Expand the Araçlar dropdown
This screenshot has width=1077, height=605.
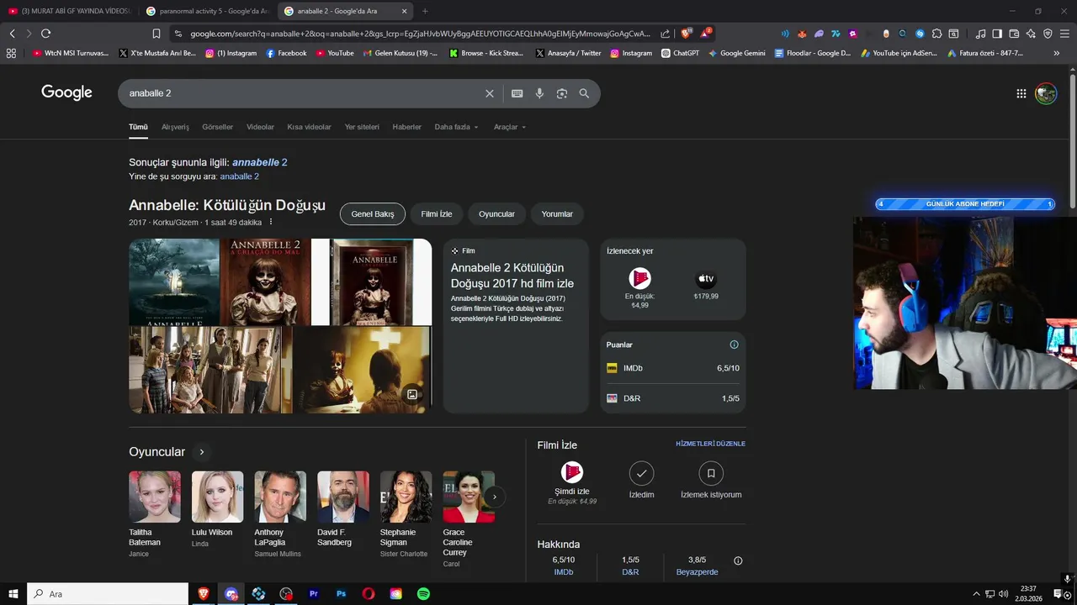[x=510, y=127]
